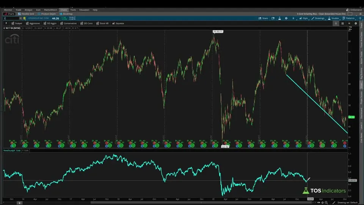Click the 0.66 value label on lower axis

pyautogui.click(x=353, y=180)
